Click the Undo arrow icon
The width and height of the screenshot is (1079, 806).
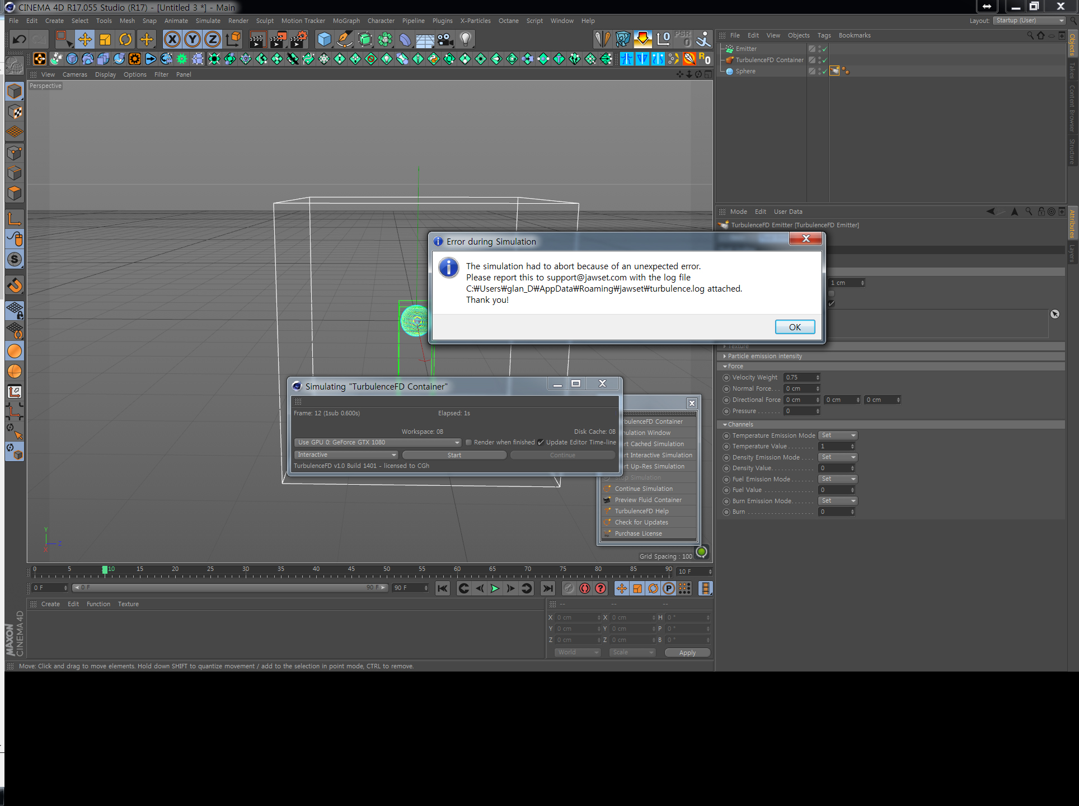pos(19,39)
